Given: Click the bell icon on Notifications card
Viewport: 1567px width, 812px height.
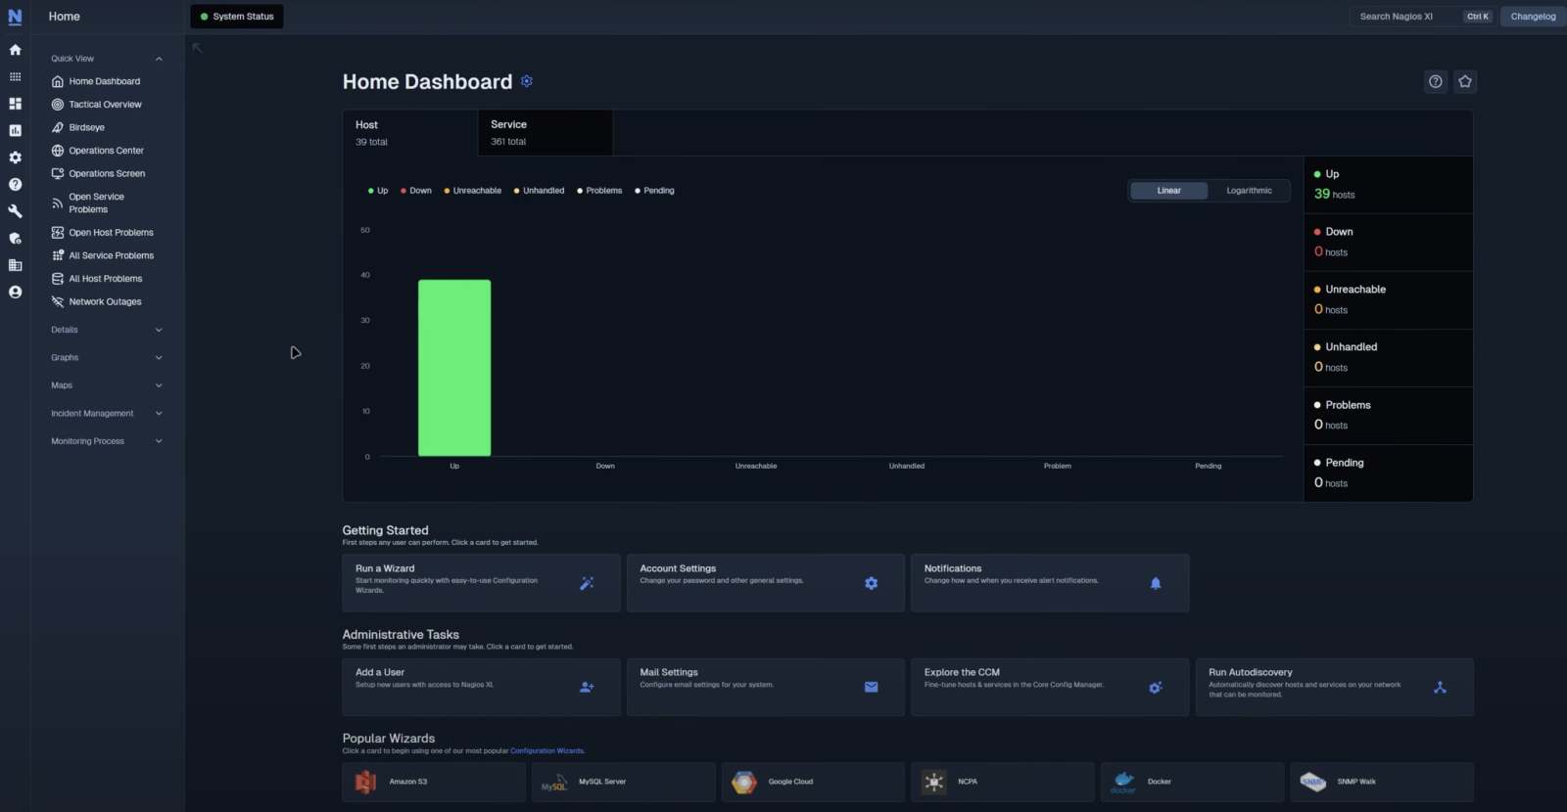Looking at the screenshot, I should point(1156,583).
